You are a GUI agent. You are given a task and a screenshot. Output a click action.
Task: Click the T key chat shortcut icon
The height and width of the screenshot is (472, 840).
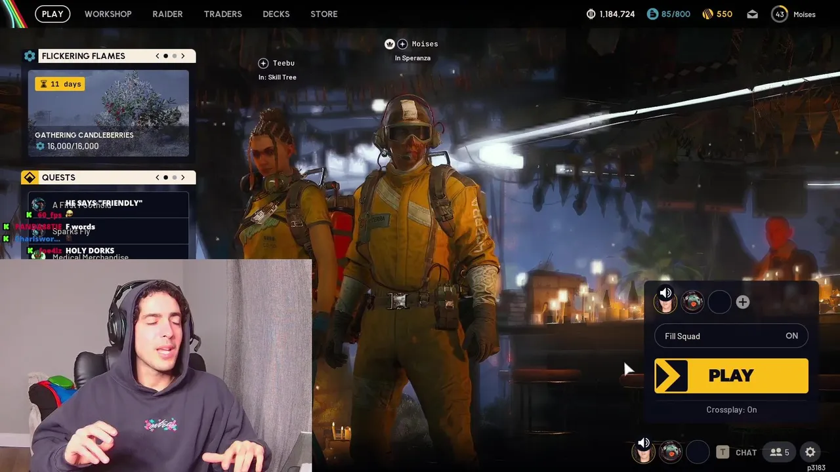(723, 452)
